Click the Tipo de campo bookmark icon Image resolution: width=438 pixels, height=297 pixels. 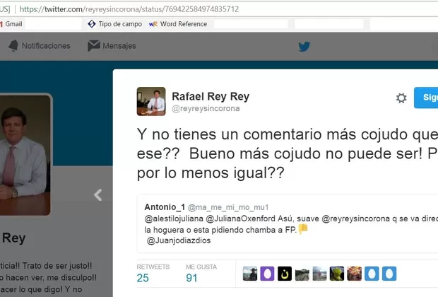click(92, 24)
